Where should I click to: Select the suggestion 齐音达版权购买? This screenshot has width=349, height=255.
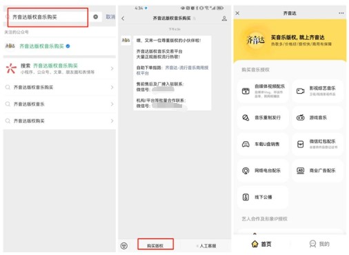pos(59,121)
